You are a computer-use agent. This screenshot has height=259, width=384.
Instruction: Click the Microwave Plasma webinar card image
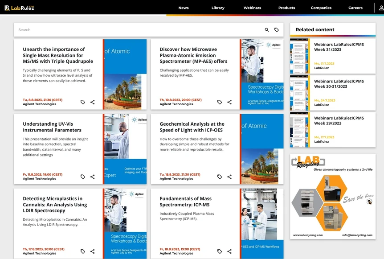[262, 74]
